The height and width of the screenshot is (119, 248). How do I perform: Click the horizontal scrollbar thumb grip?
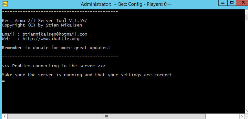click(x=107, y=116)
